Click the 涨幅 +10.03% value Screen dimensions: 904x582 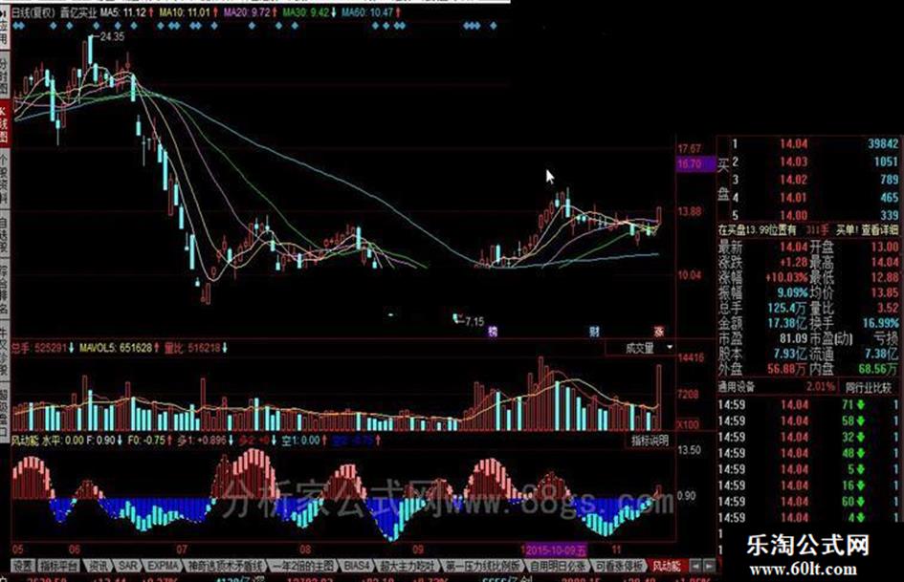pos(786,277)
